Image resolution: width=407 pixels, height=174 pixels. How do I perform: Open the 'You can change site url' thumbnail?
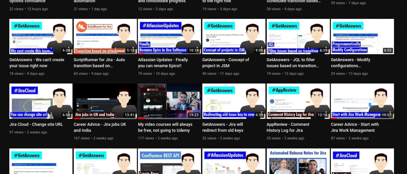(x=41, y=101)
